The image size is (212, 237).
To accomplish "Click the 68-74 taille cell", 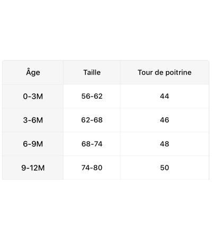I will coord(92,144).
